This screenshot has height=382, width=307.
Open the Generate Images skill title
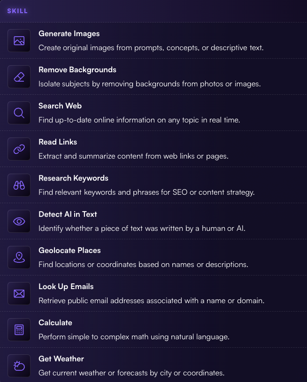pos(69,34)
